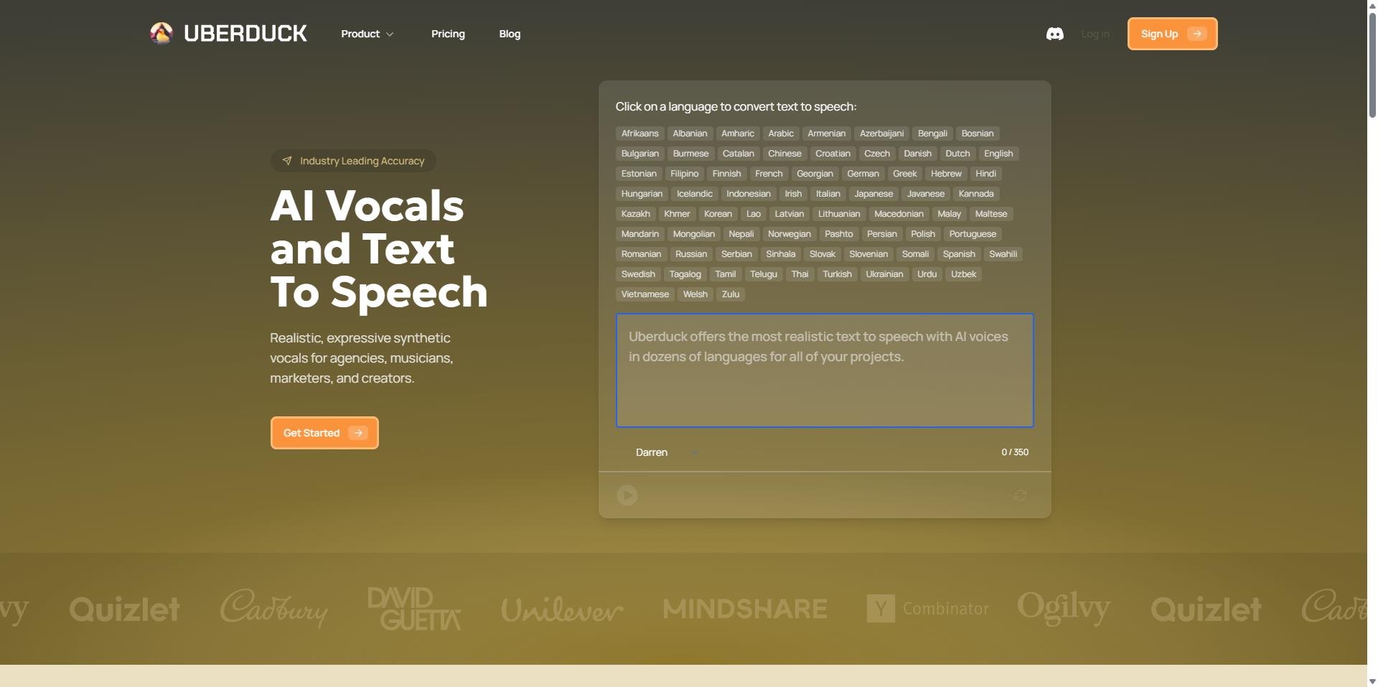The width and height of the screenshot is (1378, 687).
Task: Click the page vertical scrollbar
Action: [1372, 65]
